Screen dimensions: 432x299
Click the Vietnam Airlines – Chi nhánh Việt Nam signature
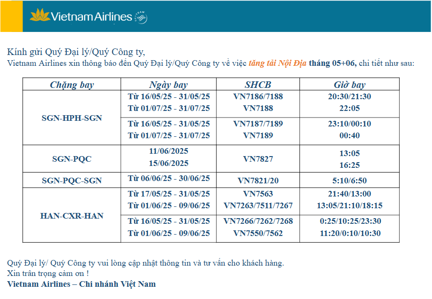81,284
